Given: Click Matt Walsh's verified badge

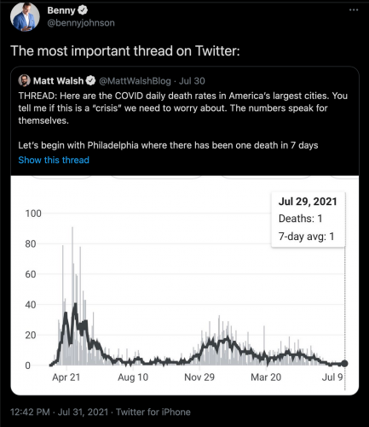Looking at the screenshot, I should tap(90, 81).
